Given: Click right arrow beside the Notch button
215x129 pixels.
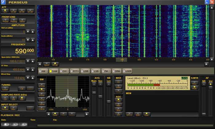Looking at the screenshot, I should coord(87,114).
